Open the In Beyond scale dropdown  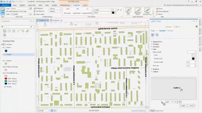(x=55, y=8)
